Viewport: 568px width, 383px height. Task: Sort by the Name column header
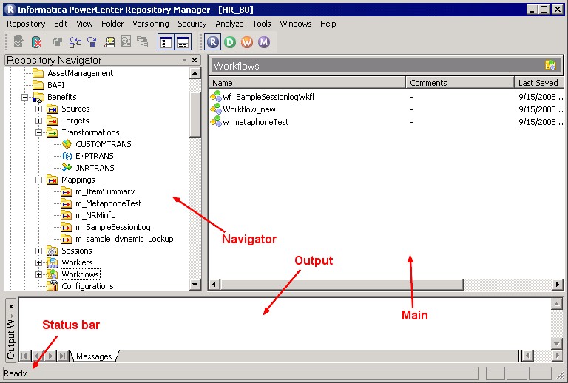coord(307,83)
